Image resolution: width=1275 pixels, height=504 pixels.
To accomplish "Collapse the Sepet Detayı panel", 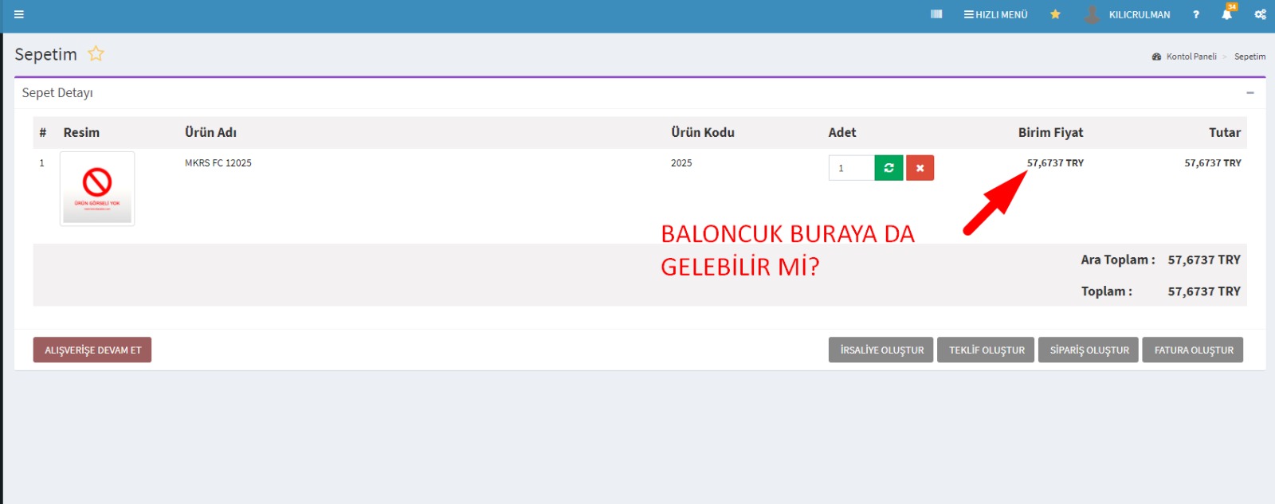I will [x=1249, y=93].
